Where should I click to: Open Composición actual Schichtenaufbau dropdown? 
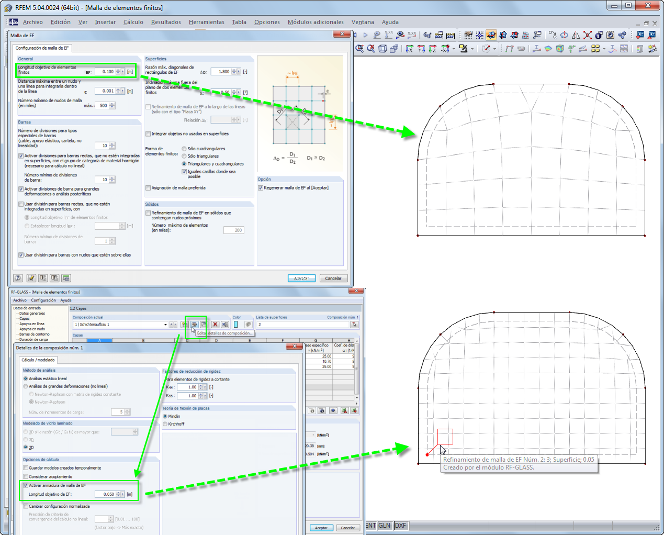(165, 325)
